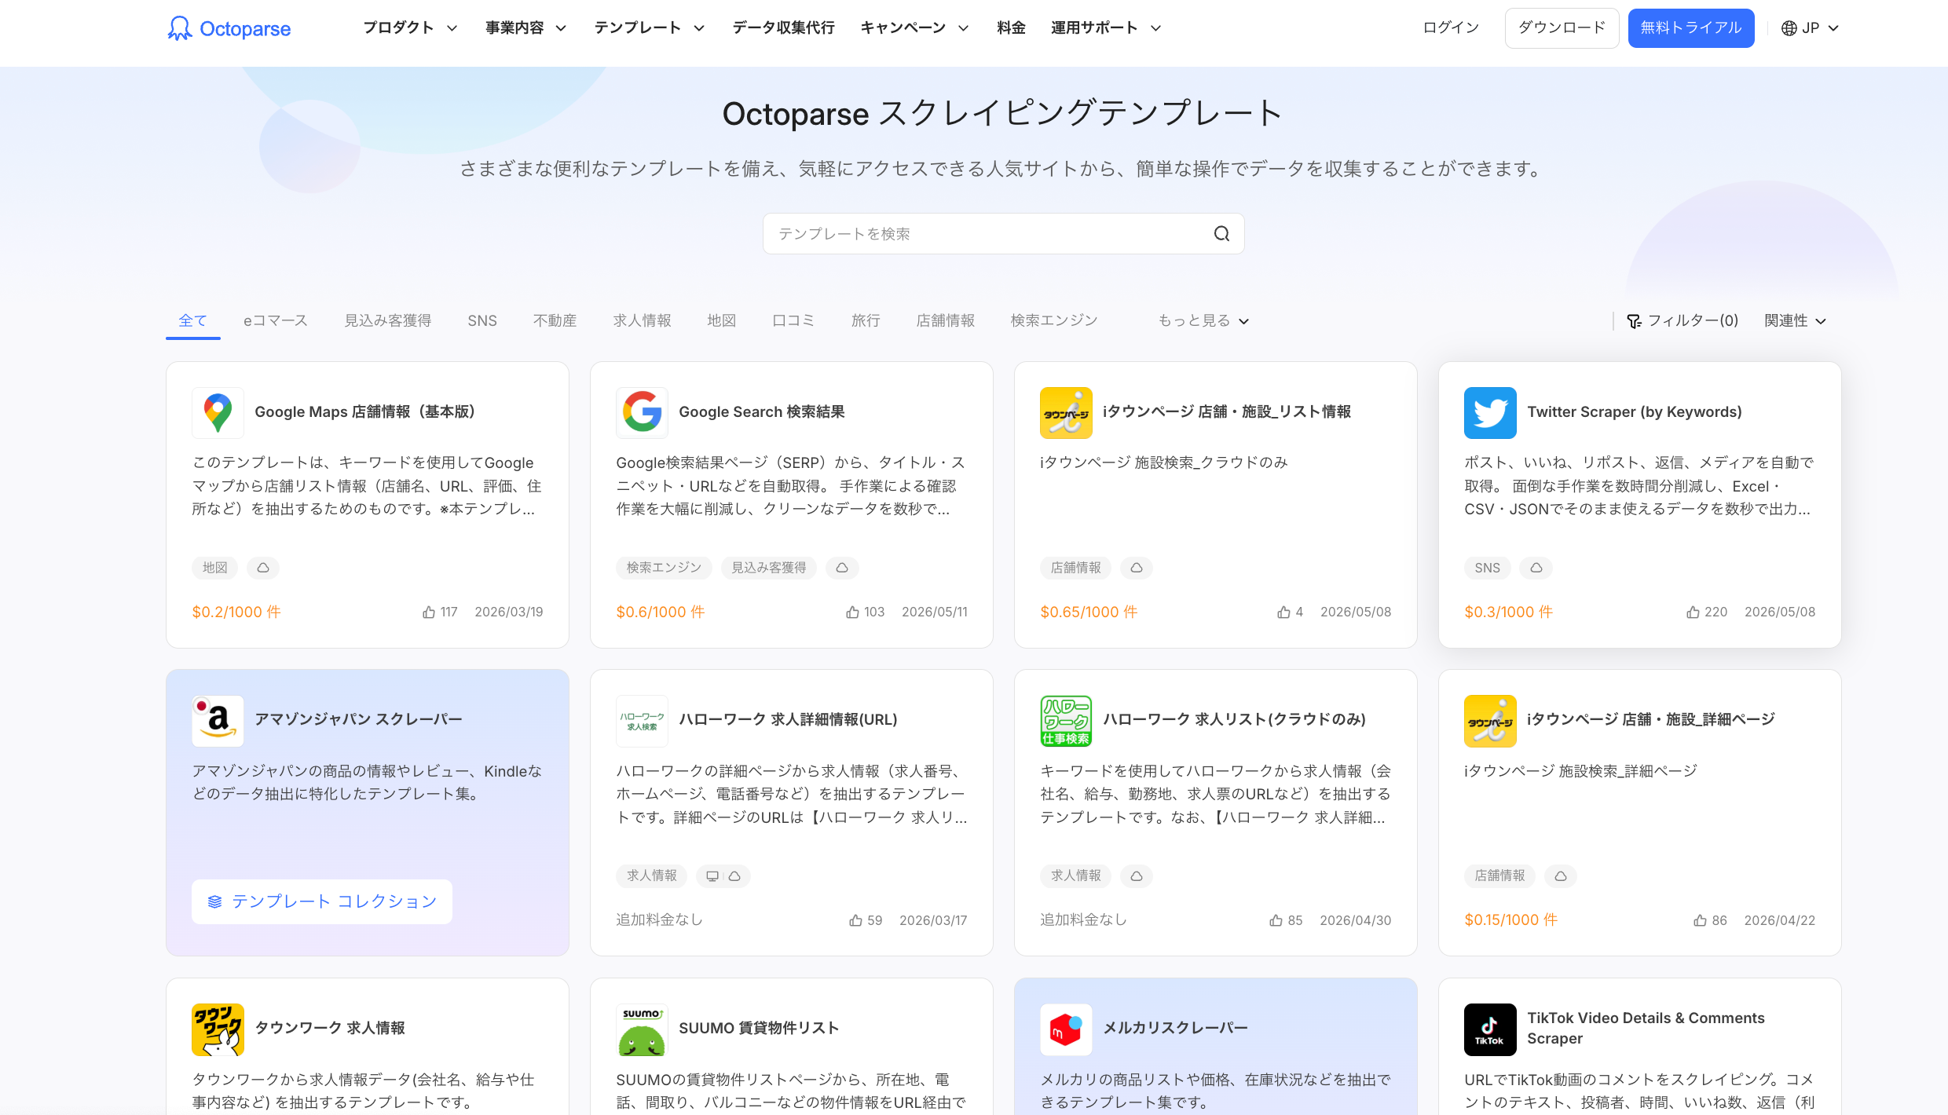Screen dimensions: 1948x1115
Task: Click the タウンワーク yellow icon
Action: point(218,1029)
